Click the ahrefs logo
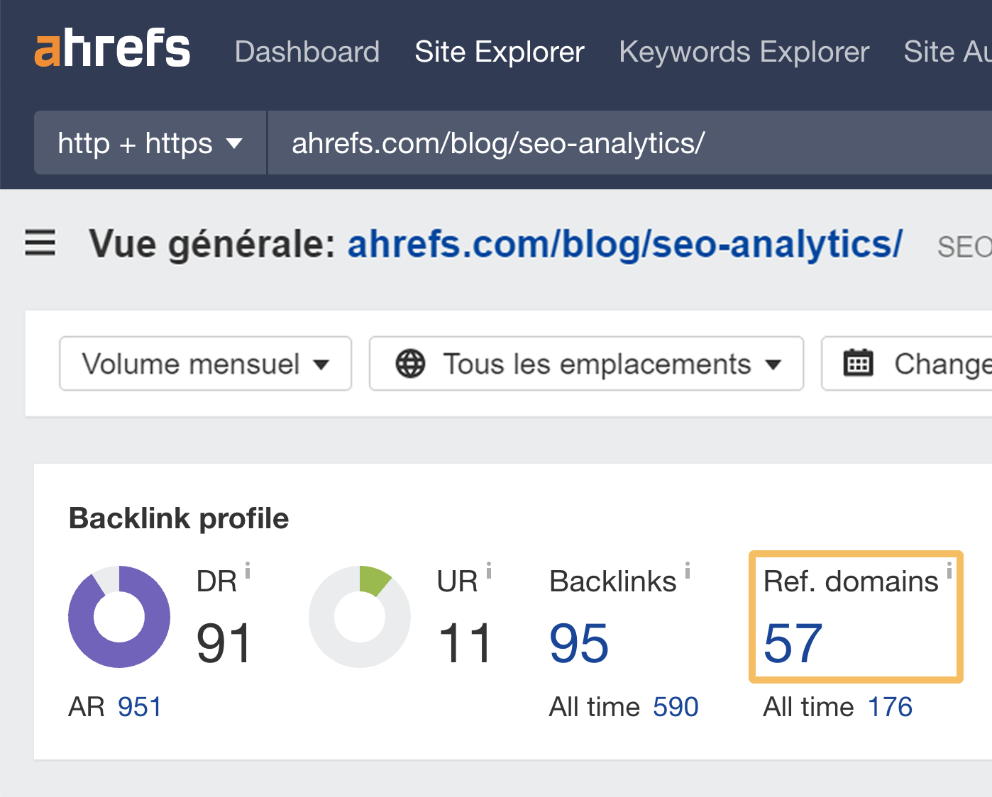This screenshot has width=992, height=797. coord(112,50)
